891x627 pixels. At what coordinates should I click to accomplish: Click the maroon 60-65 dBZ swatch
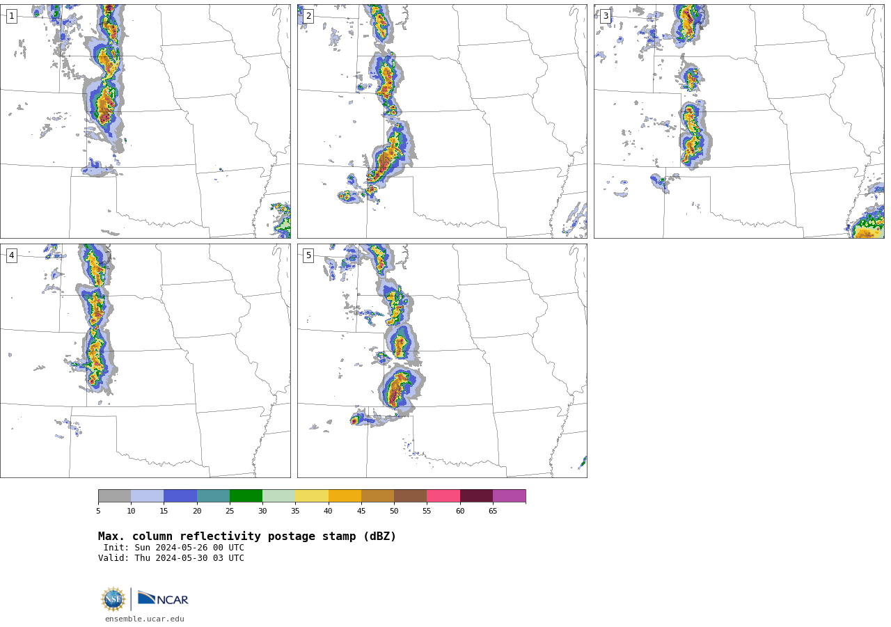pyautogui.click(x=476, y=495)
